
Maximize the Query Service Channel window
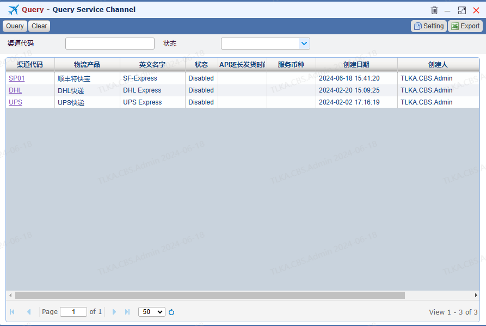click(x=462, y=10)
